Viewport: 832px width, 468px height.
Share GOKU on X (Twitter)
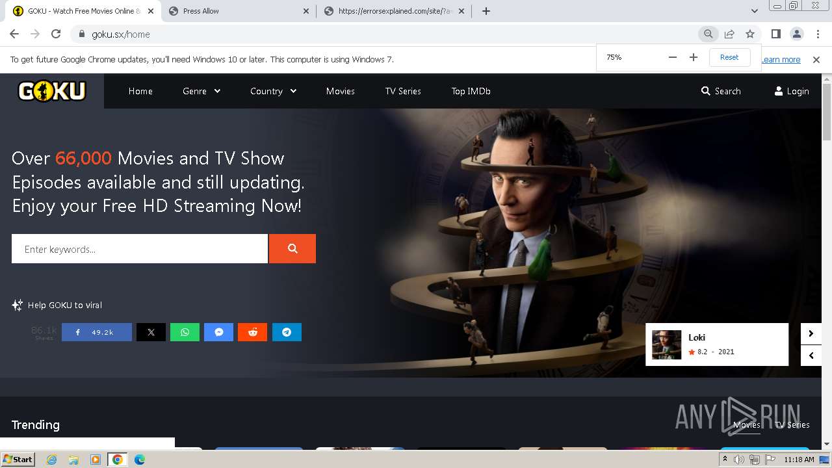coord(151,332)
